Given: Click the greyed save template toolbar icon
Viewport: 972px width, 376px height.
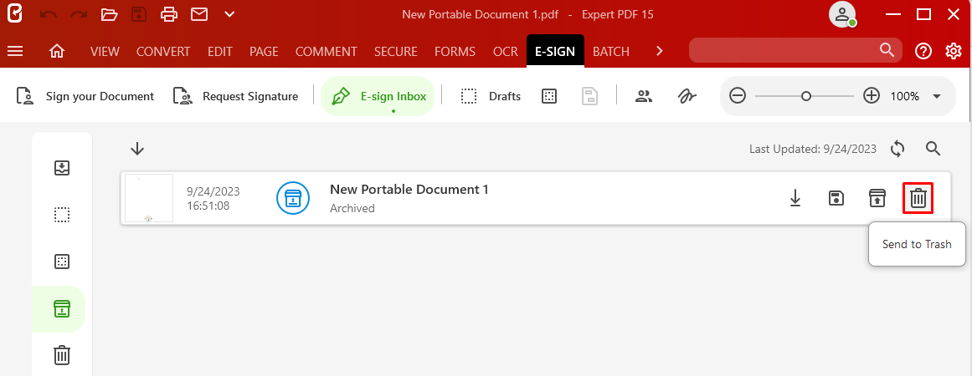Looking at the screenshot, I should click(x=589, y=96).
